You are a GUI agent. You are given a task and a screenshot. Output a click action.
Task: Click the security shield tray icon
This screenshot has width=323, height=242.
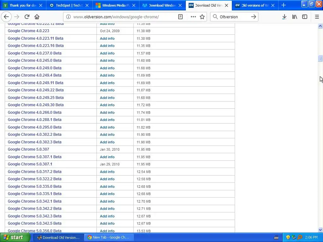click(x=288, y=238)
